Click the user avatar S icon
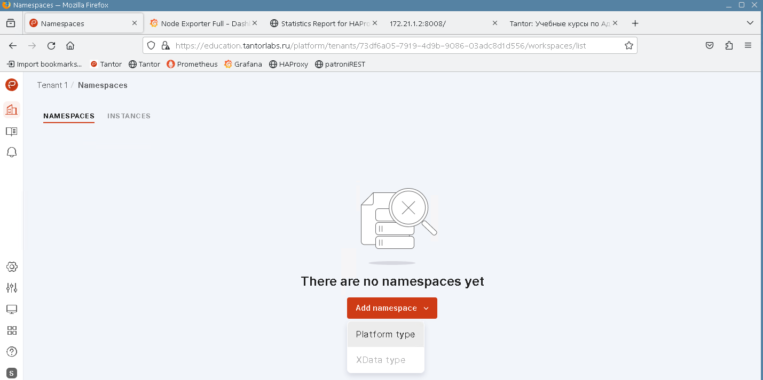 click(x=11, y=373)
